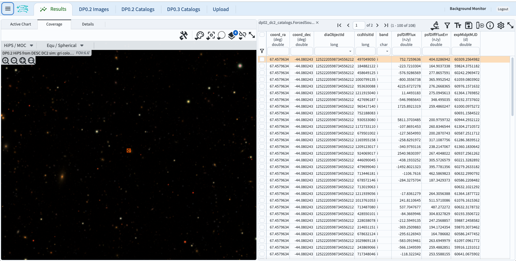
Task: Open the HiPS / MOC dropdown
Action: tap(18, 45)
